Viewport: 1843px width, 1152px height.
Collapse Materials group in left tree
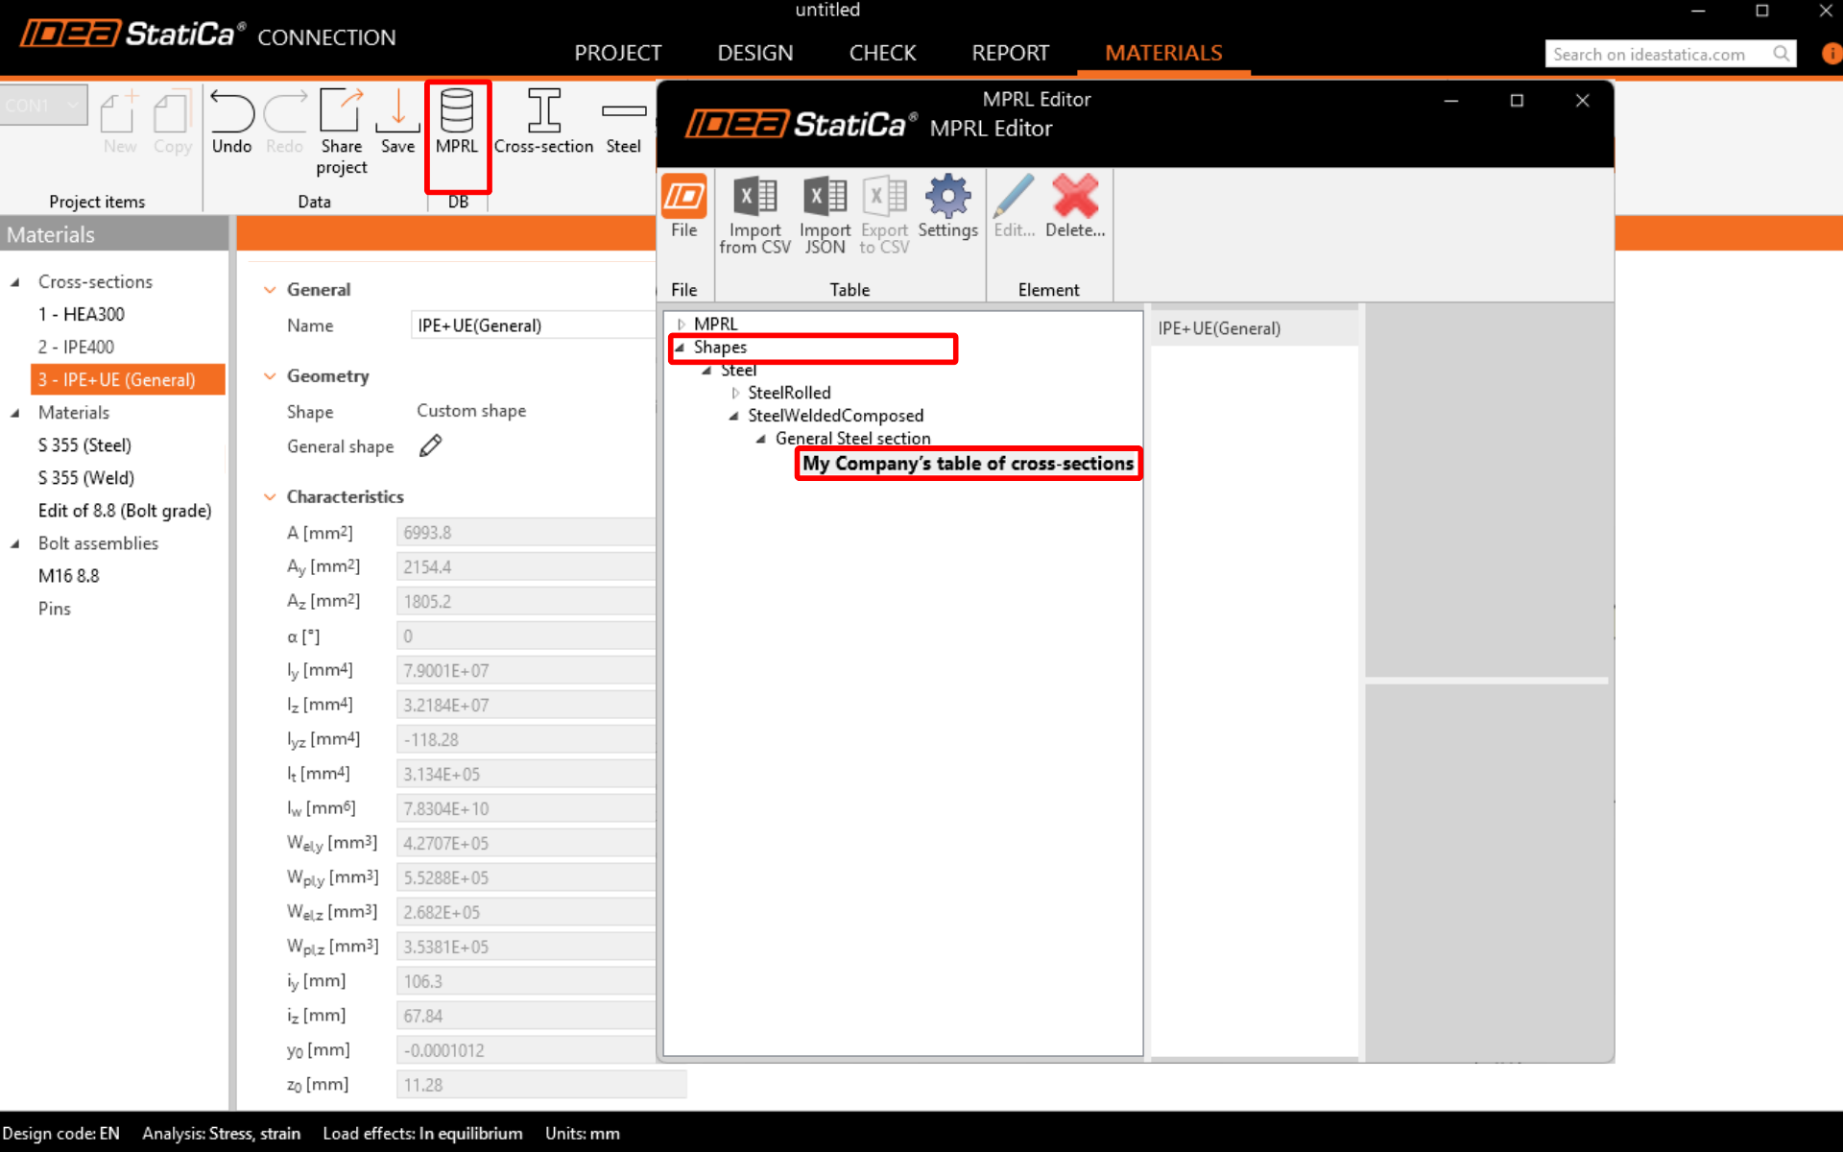(x=15, y=413)
